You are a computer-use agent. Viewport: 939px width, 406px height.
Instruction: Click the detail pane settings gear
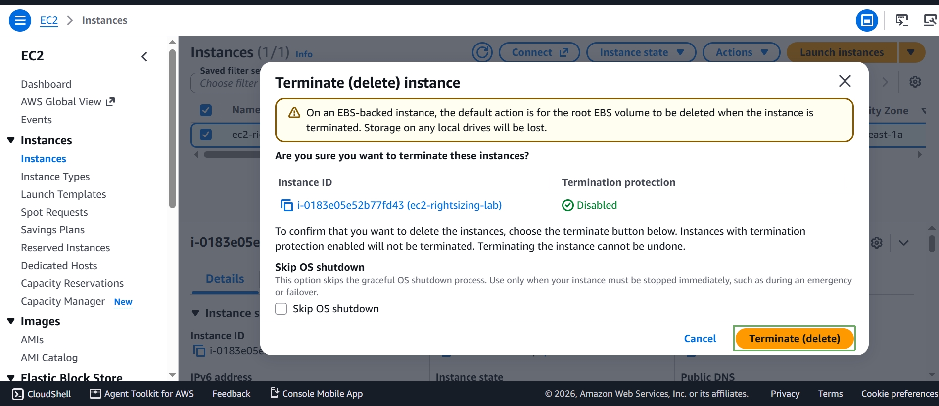click(x=877, y=243)
